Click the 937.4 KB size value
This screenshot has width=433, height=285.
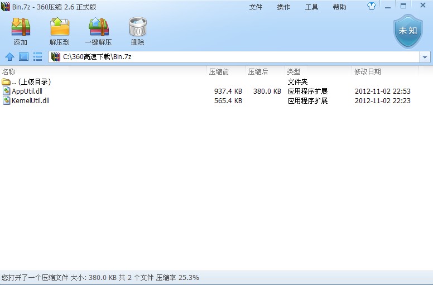pos(228,91)
